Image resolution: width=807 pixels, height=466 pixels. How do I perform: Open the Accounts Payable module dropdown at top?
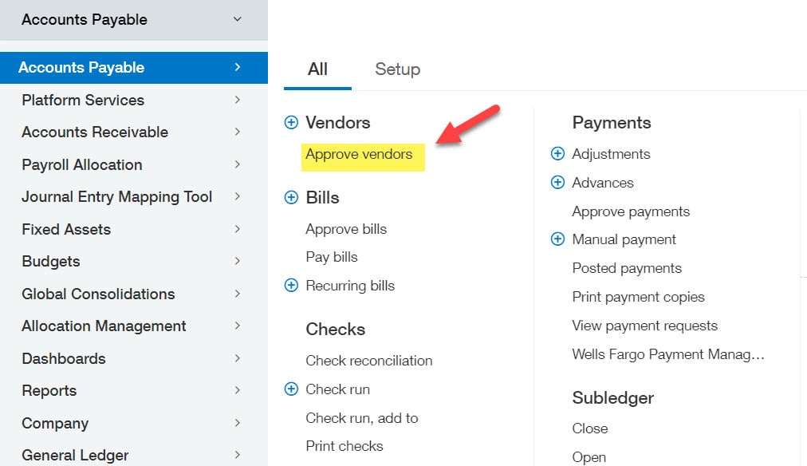pyautogui.click(x=237, y=19)
